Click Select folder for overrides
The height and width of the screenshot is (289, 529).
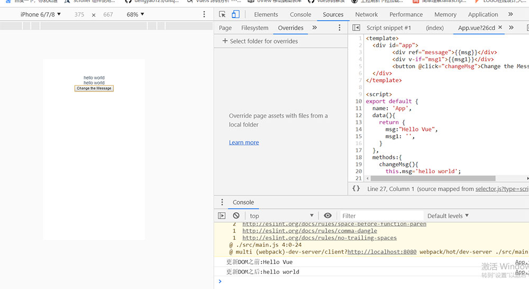(x=264, y=41)
